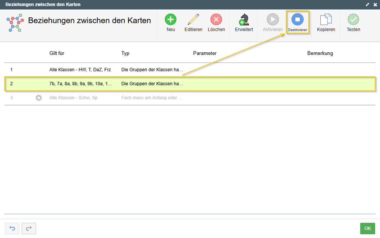Click the blue Deaktivieren stop icon
This screenshot has width=380, height=238.
pos(298,20)
